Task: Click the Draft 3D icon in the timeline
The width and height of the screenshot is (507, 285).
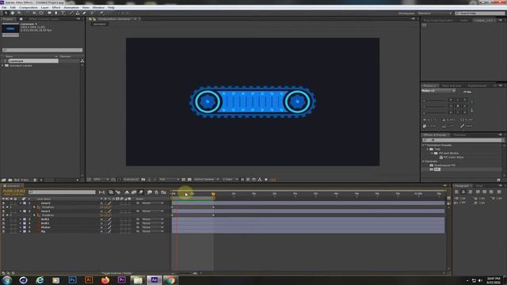Action: click(118, 192)
